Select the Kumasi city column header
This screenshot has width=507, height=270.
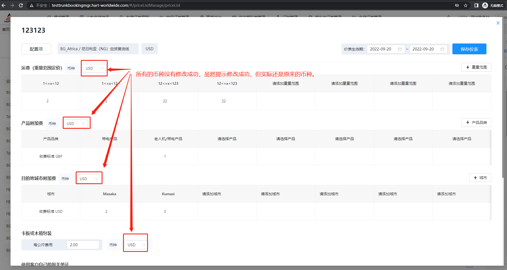(168, 194)
